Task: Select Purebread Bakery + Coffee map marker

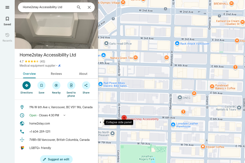Action: tap(212, 86)
